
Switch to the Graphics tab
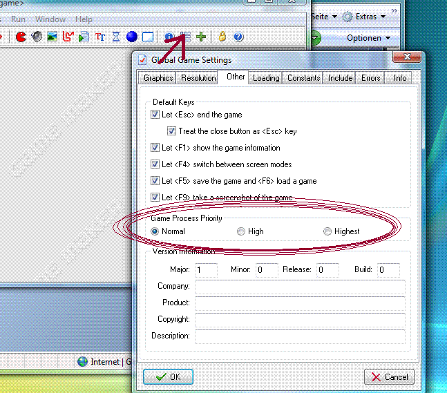coord(158,78)
